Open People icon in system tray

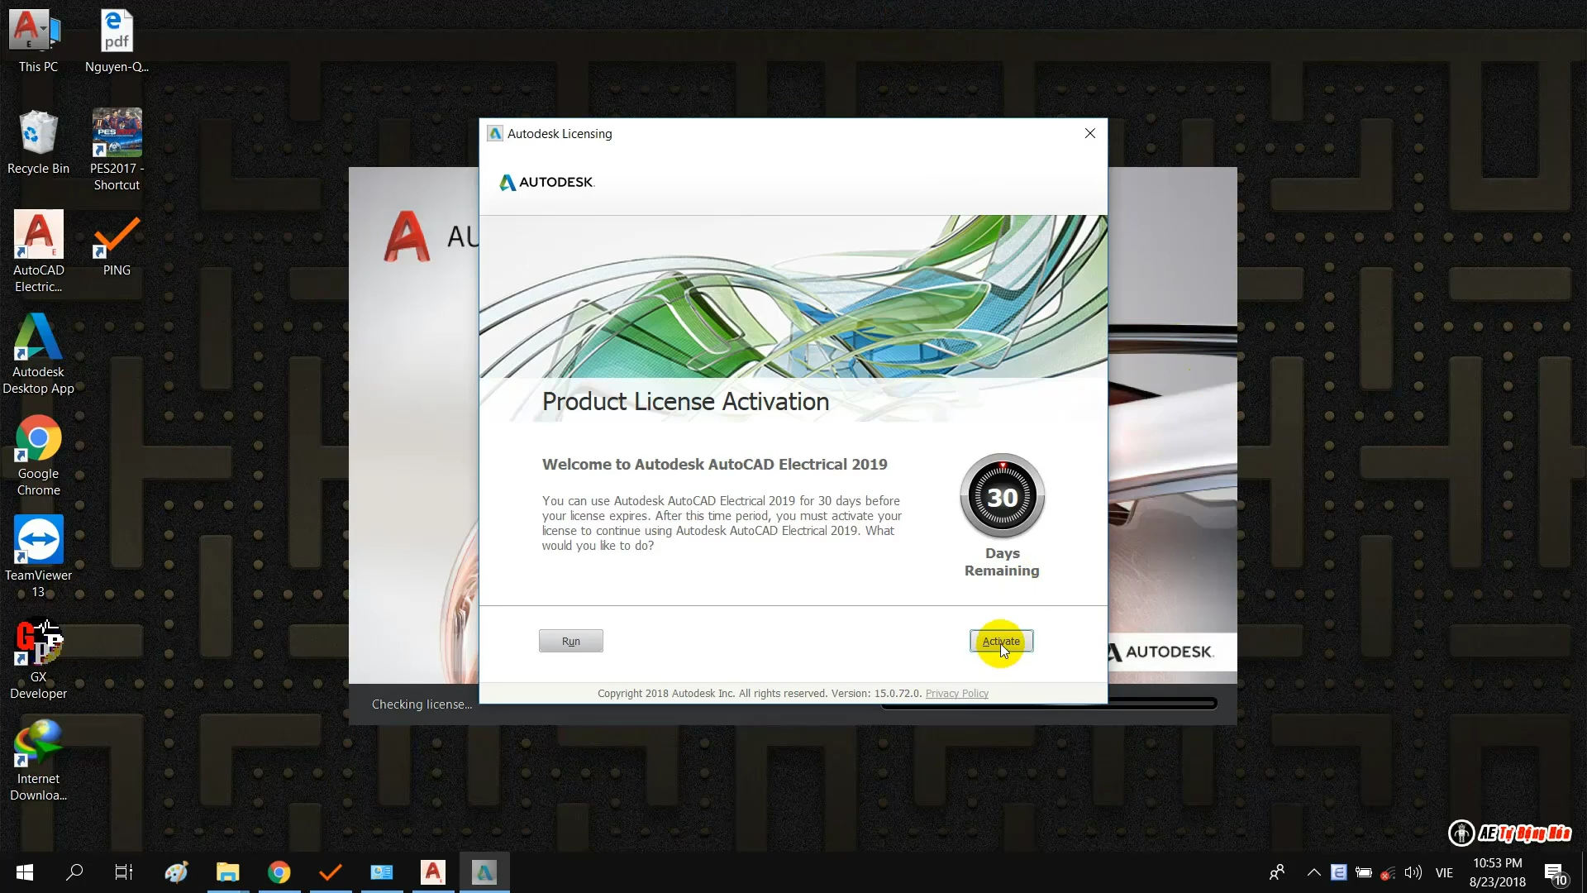click(x=1277, y=872)
